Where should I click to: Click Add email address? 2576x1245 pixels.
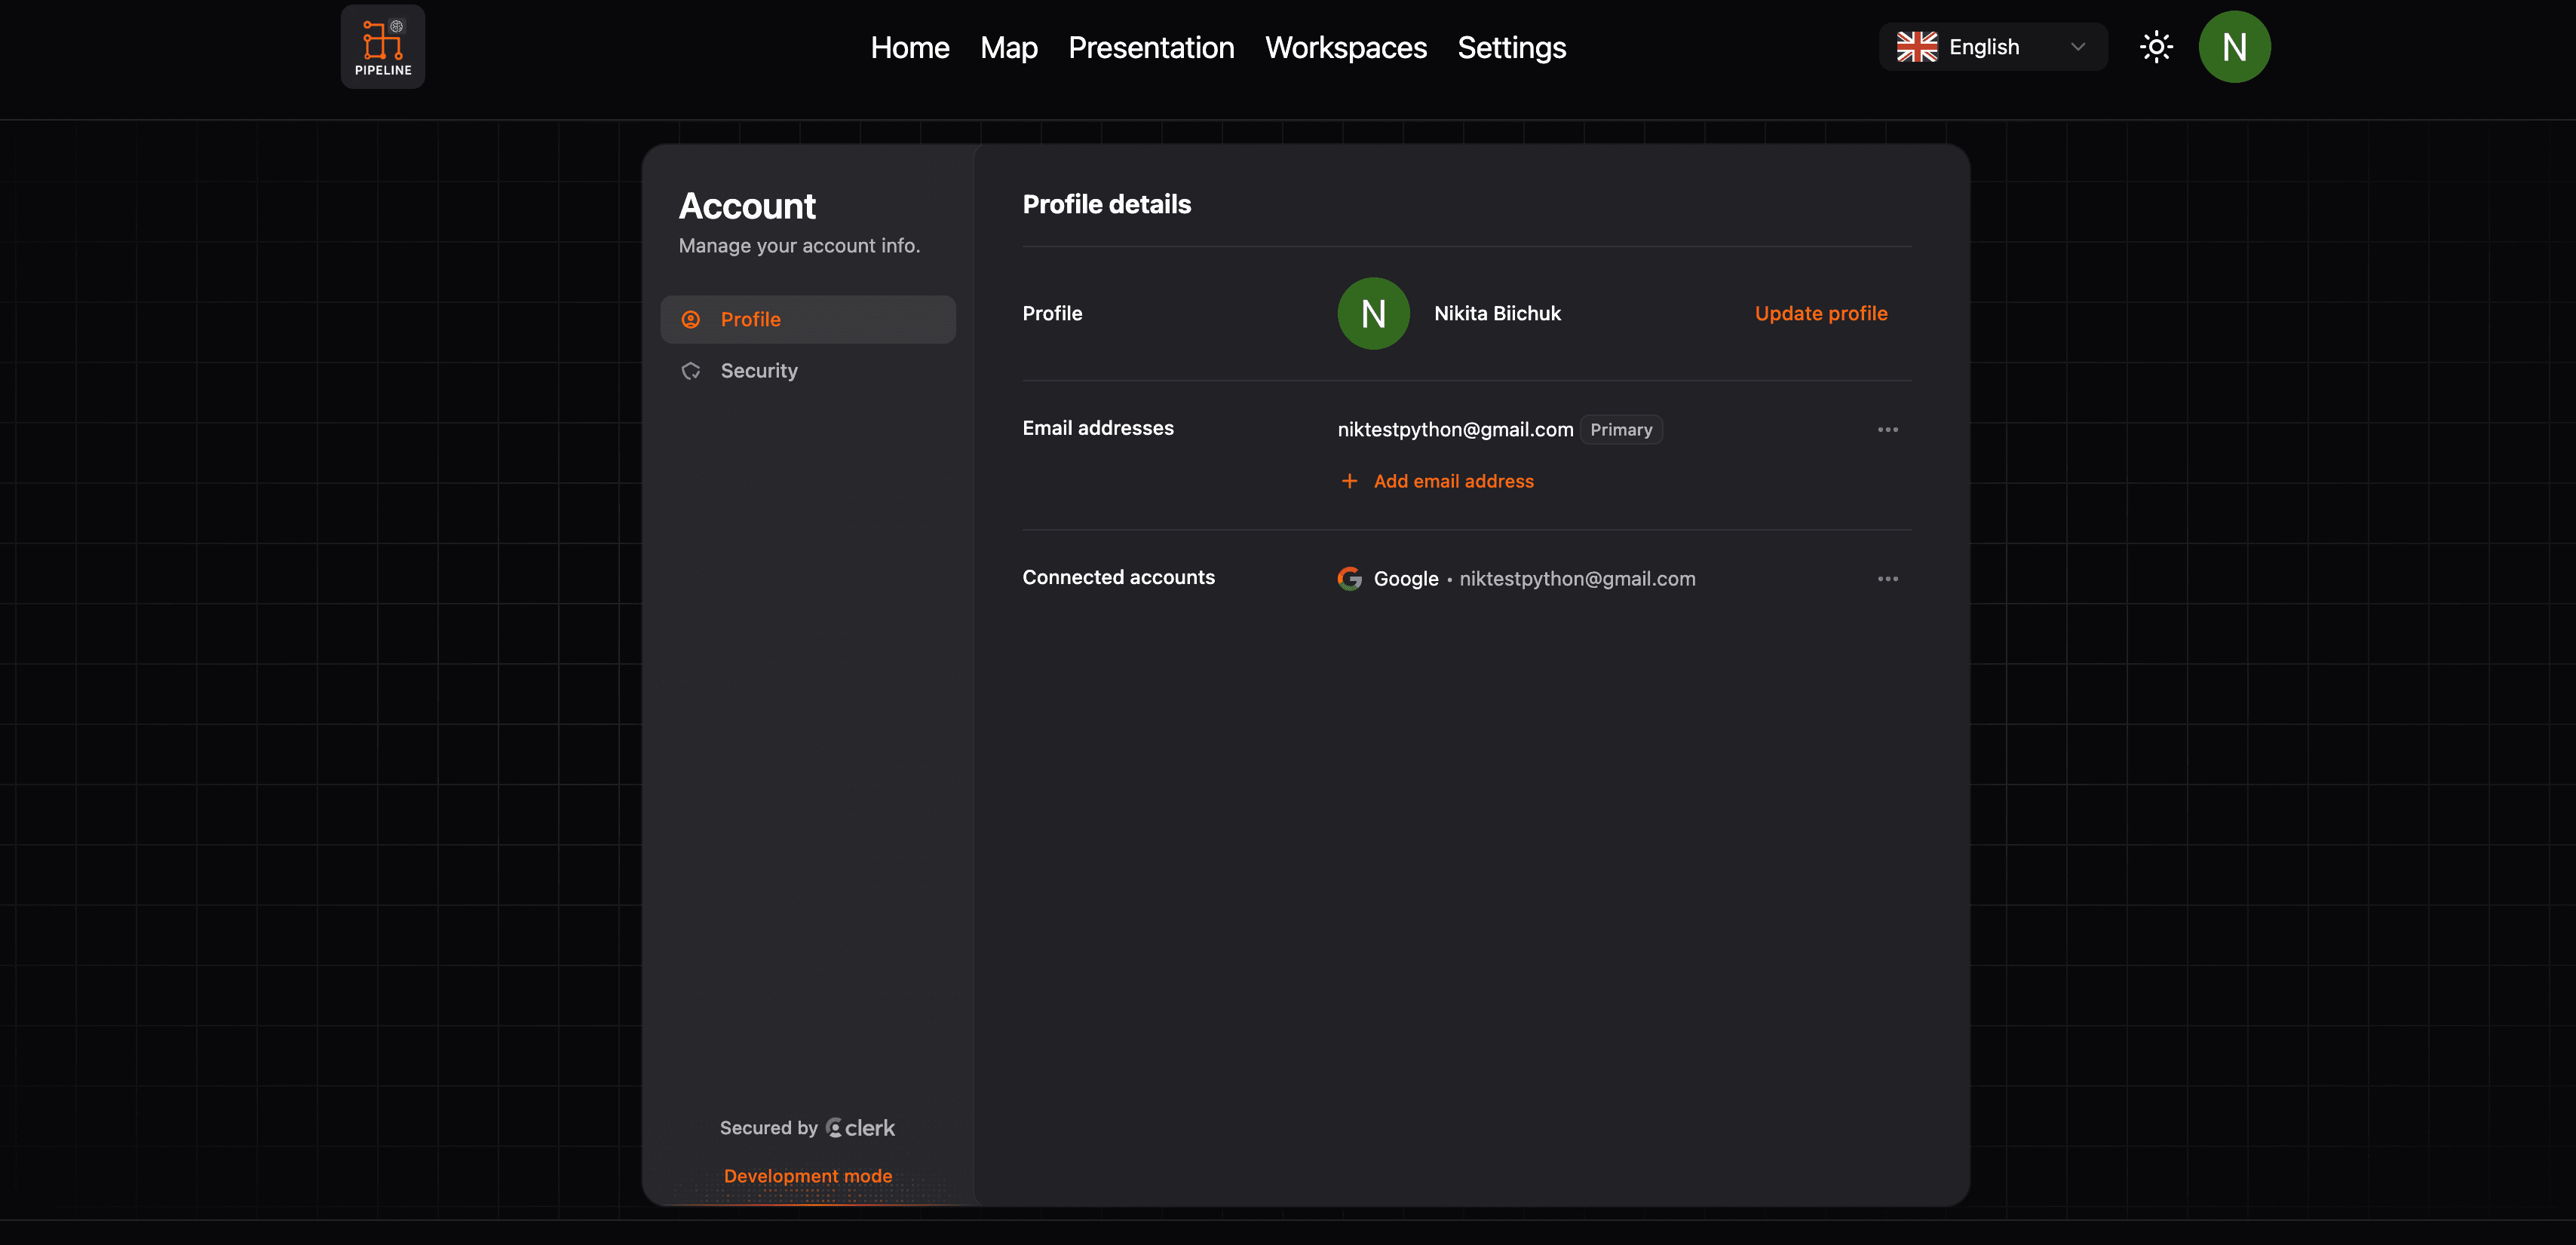click(1453, 481)
